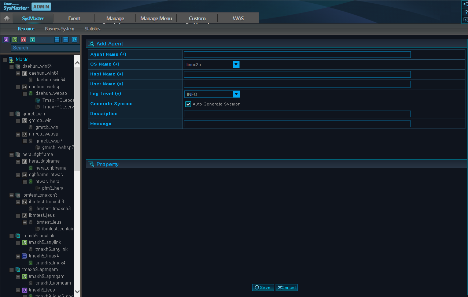Collapse the hera_dgbframe host group

point(11,155)
